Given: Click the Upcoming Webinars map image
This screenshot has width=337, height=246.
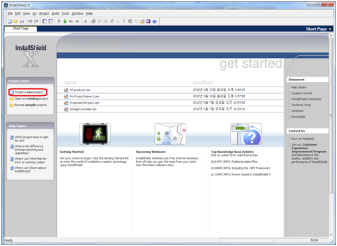Looking at the screenshot, I should point(170,134).
